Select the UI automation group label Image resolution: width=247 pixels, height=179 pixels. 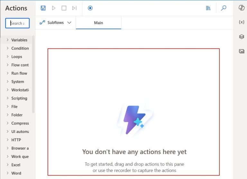point(20,132)
